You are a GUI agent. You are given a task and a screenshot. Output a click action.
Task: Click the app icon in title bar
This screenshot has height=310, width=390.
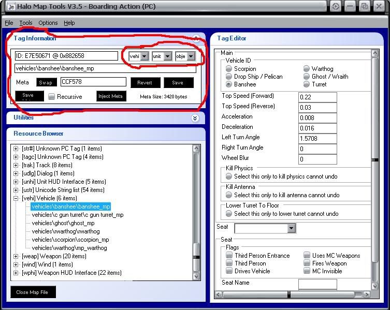[11, 6]
